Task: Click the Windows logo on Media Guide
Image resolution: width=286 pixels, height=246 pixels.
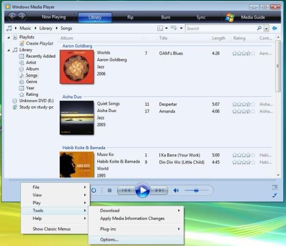Action: point(230,17)
